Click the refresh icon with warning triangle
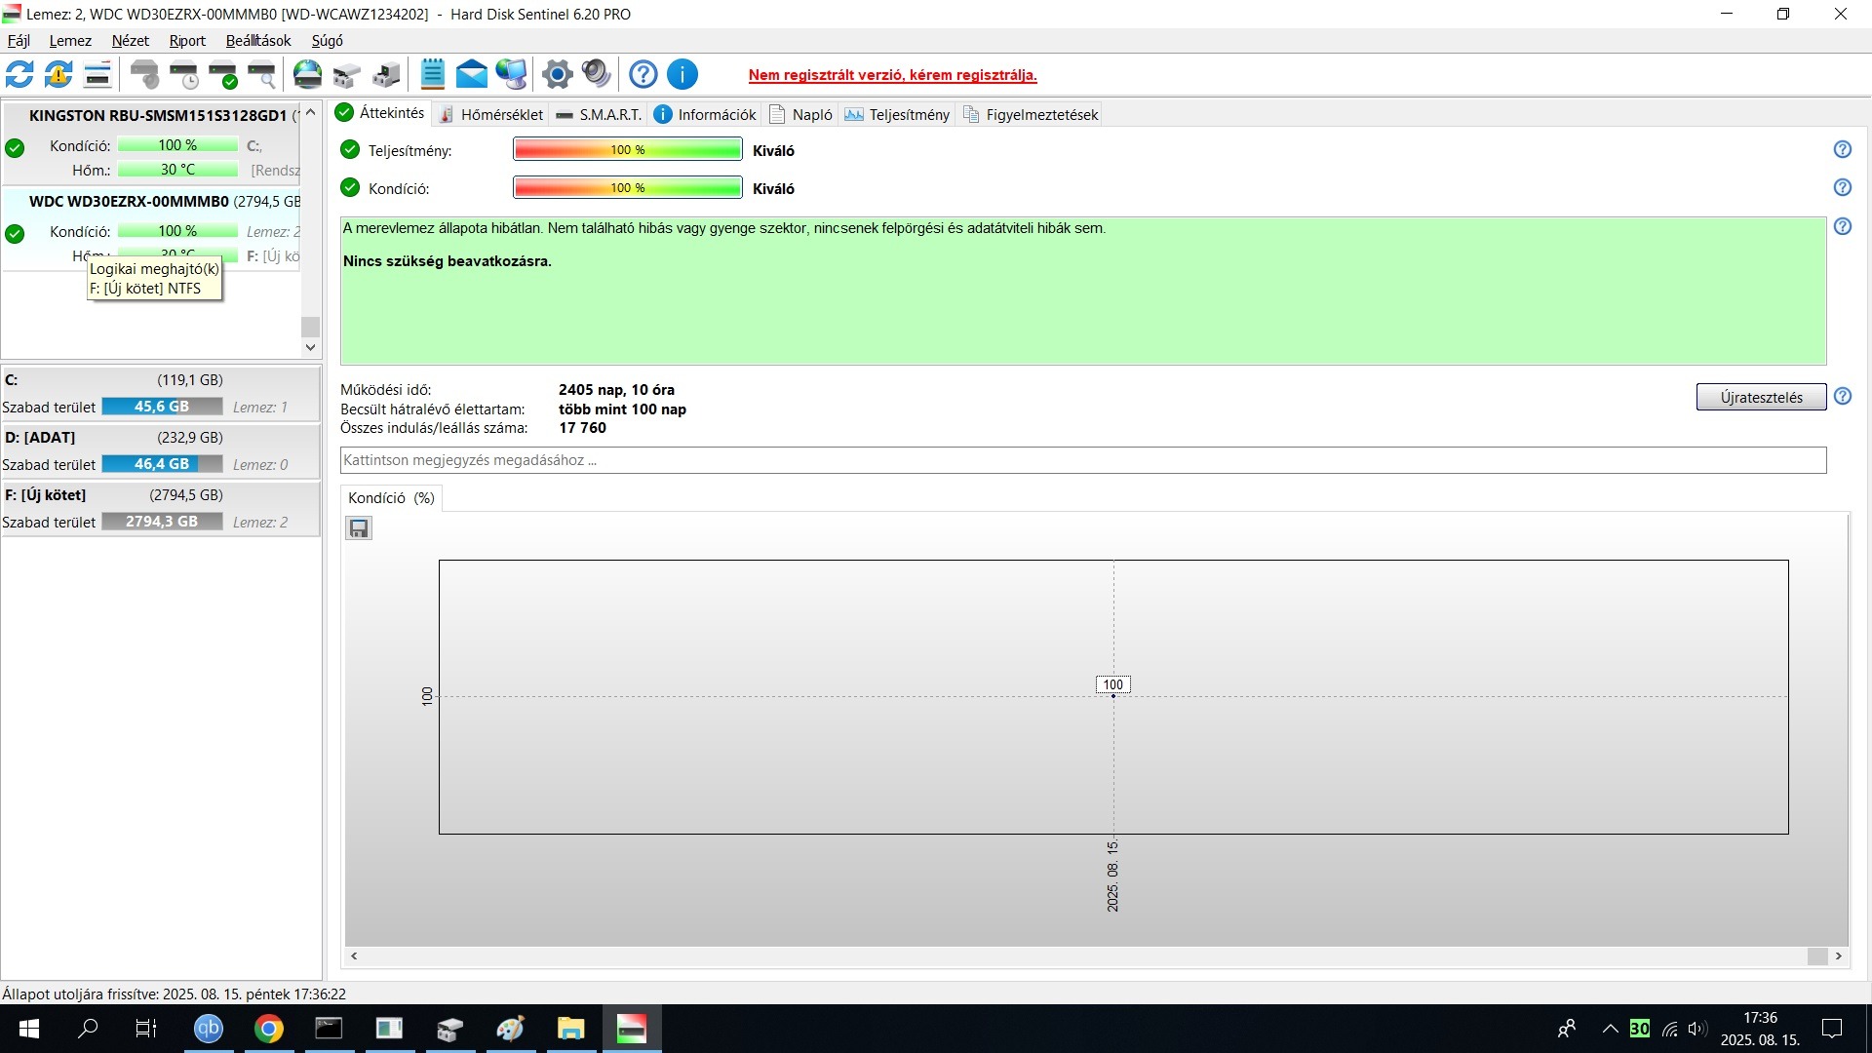1872x1053 pixels. 58,74
